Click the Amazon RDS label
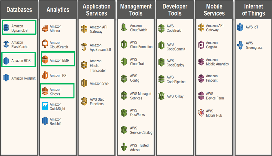This screenshot has width=272, height=156. tap(21, 61)
